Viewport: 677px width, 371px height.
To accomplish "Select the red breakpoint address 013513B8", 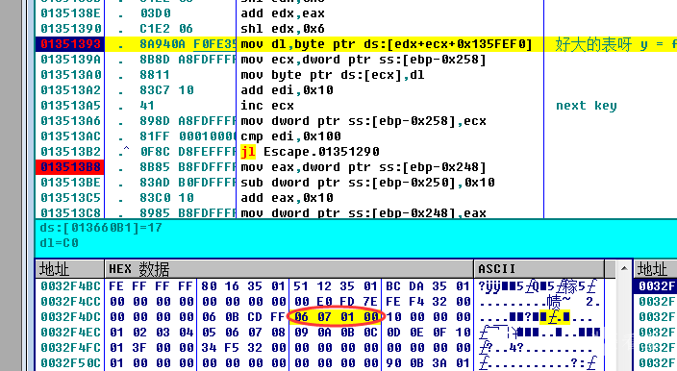I will [70, 167].
